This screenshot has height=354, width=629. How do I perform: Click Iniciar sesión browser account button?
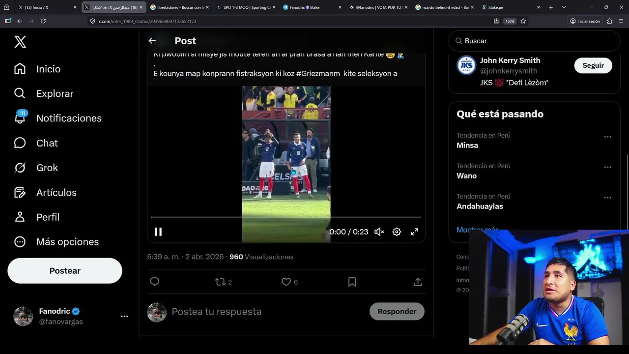[585, 21]
